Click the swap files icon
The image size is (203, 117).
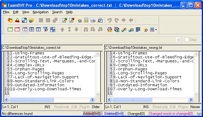24,20
